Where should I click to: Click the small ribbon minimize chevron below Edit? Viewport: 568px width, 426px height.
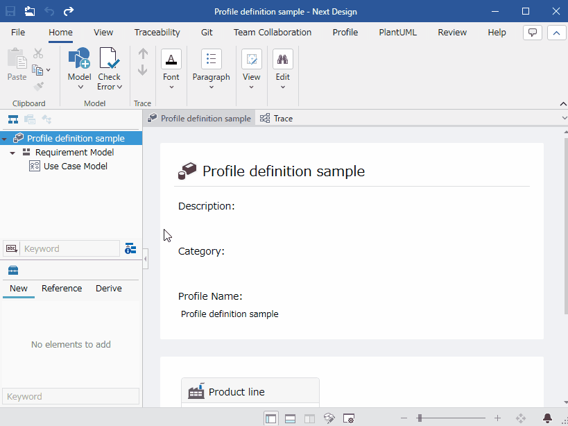tap(563, 104)
